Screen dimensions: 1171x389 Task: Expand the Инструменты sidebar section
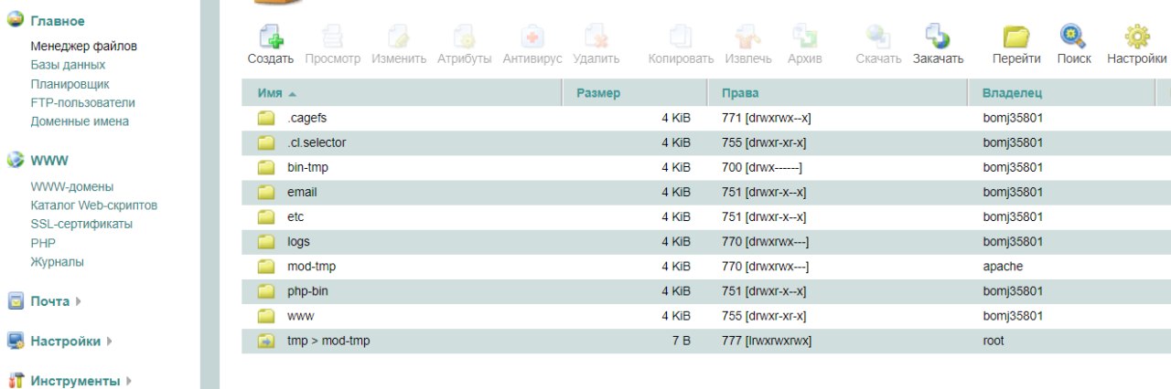pos(128,381)
